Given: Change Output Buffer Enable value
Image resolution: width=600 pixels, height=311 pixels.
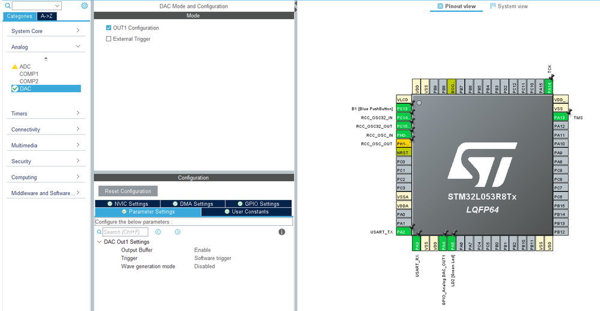Looking at the screenshot, I should pyautogui.click(x=202, y=250).
